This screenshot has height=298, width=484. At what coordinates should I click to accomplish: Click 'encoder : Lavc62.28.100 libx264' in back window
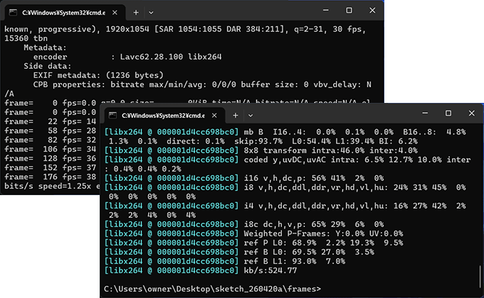[x=127, y=57]
